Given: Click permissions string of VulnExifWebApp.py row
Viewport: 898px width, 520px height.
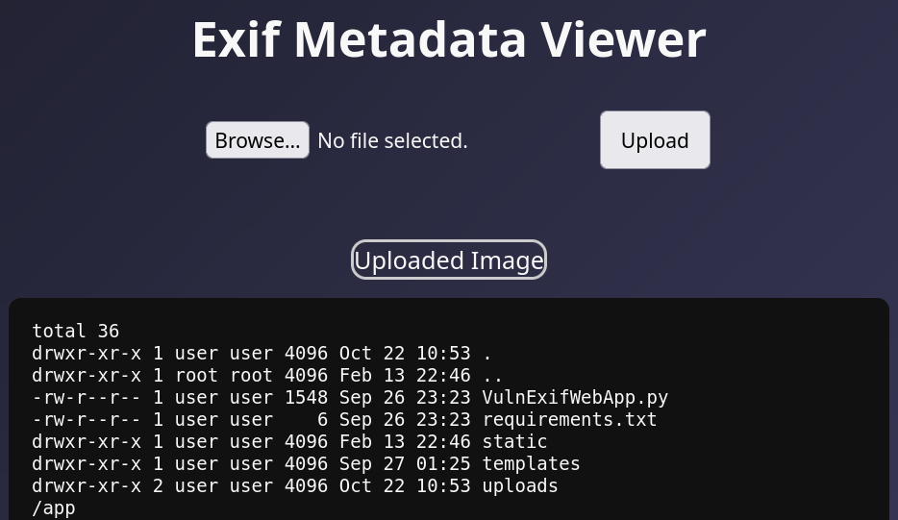Looking at the screenshot, I should click(x=86, y=398).
